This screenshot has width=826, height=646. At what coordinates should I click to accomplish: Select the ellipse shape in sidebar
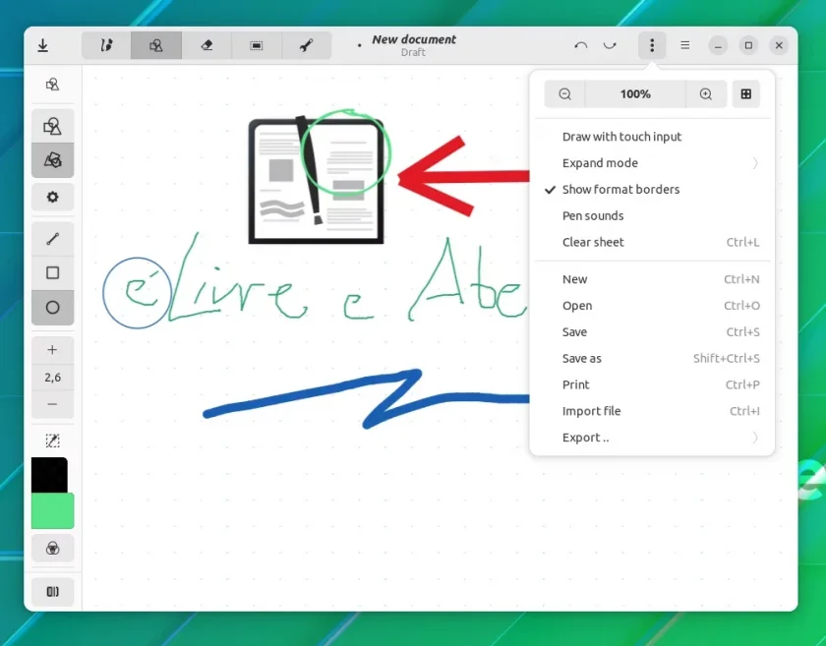click(x=53, y=307)
